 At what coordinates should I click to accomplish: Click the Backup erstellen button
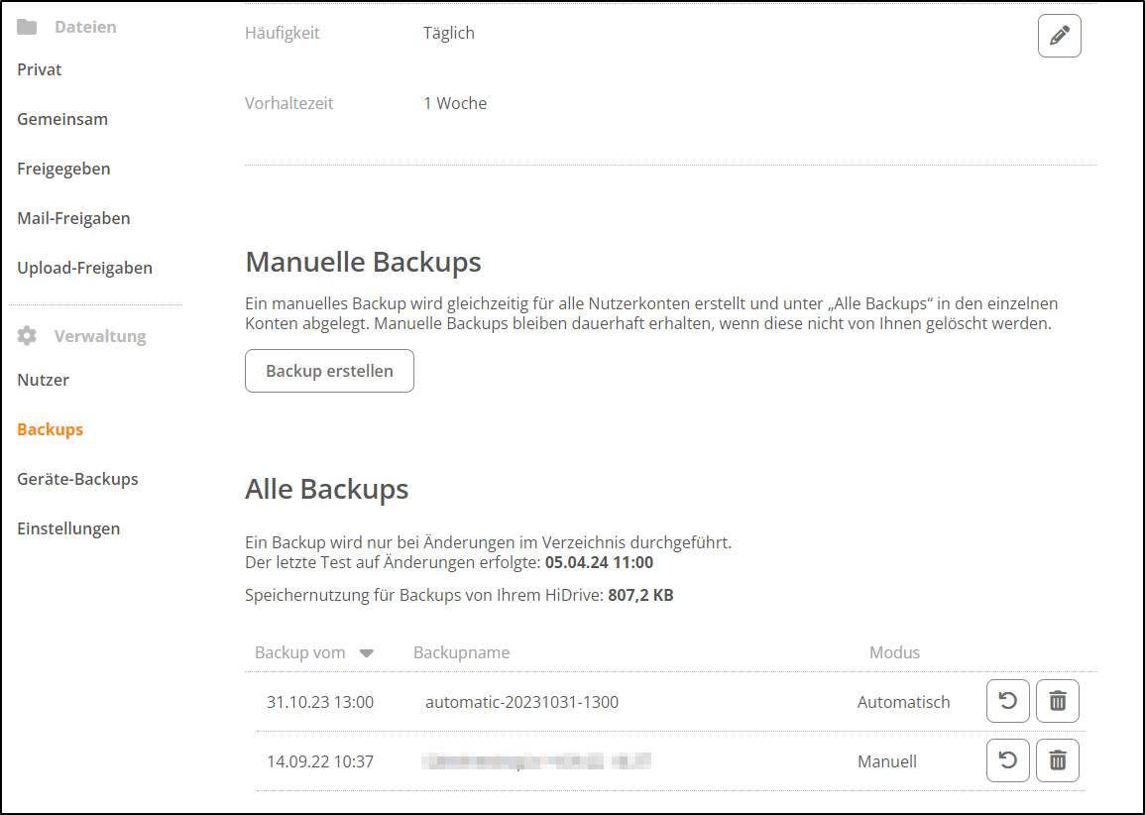tap(329, 371)
